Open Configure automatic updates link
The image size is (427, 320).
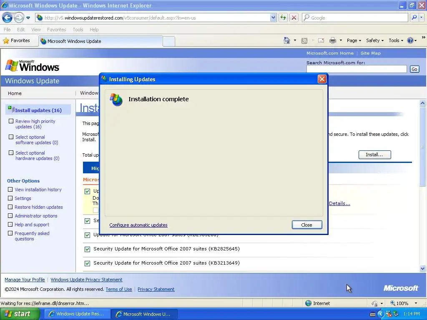138,225
